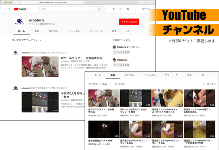Open thumbnail 豊橋祇園花火ラスト2018
The image size is (219, 150).
click(x=104, y=129)
